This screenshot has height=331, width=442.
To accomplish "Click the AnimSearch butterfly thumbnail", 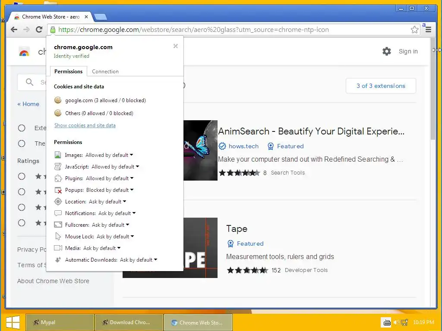I will tap(200, 150).
